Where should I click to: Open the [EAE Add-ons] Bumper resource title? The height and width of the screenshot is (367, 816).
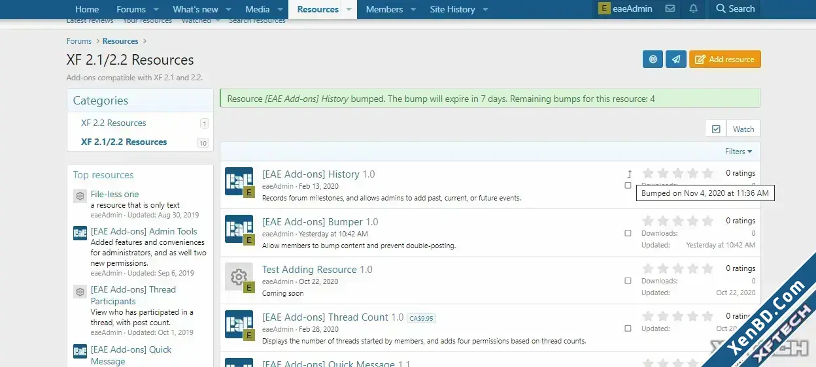[x=313, y=222]
